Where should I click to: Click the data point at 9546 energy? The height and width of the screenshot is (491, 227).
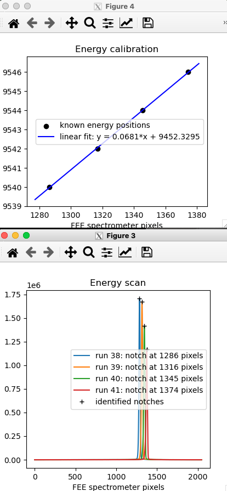[188, 72]
